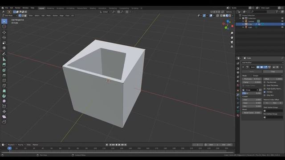Toggle visibility of Collection in outliner
The image size is (285, 160).
pos(282,18)
